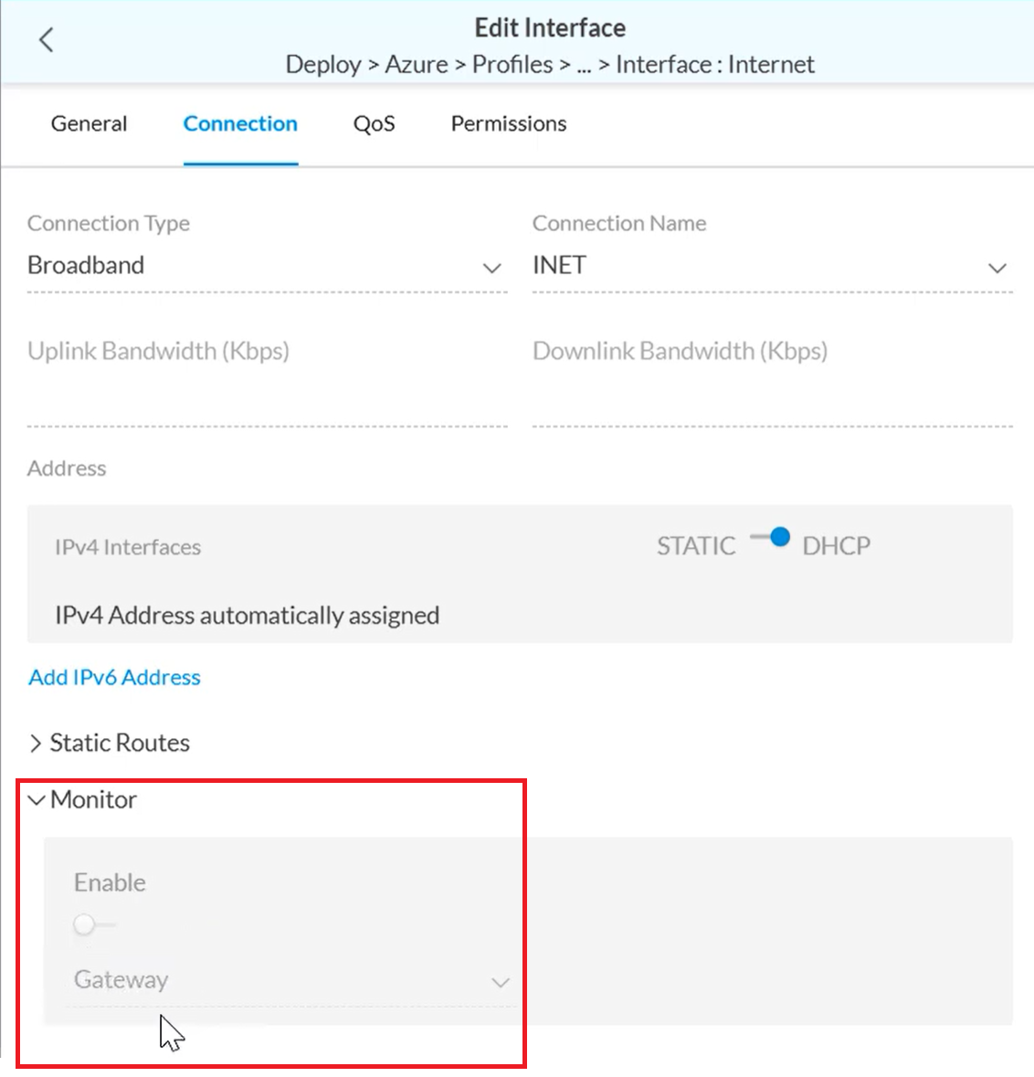
Task: Navigate to Profiles in the breadcrumb
Action: (x=512, y=65)
